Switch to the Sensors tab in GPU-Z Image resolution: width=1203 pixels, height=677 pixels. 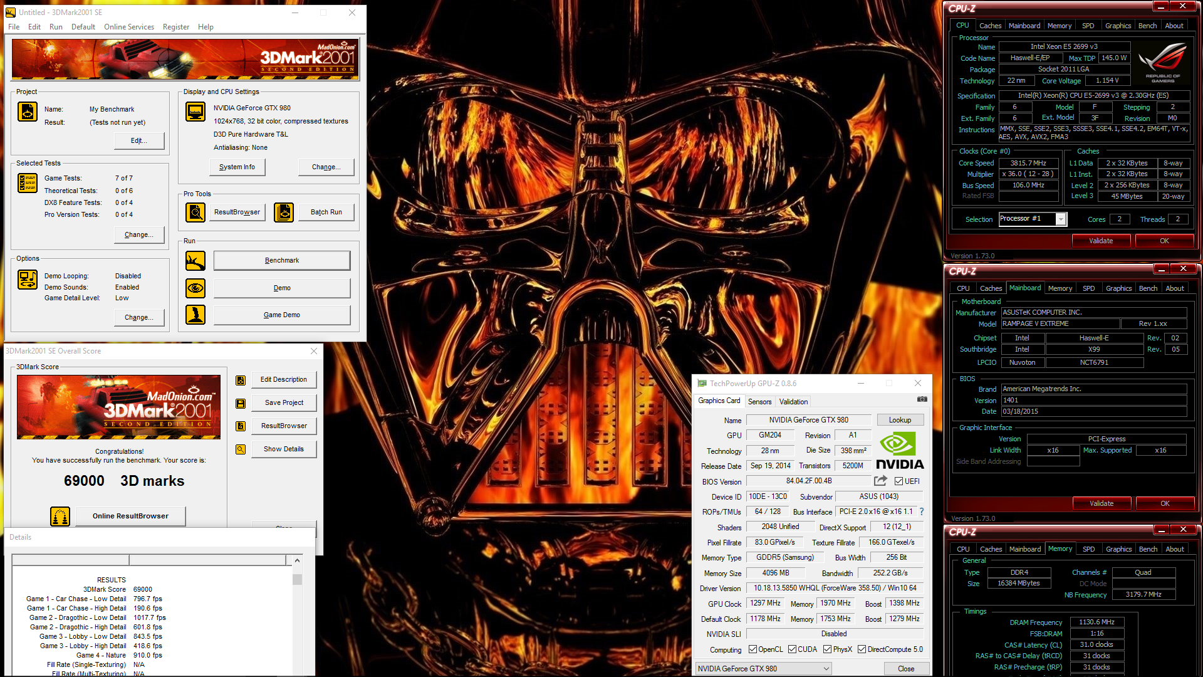[759, 402]
